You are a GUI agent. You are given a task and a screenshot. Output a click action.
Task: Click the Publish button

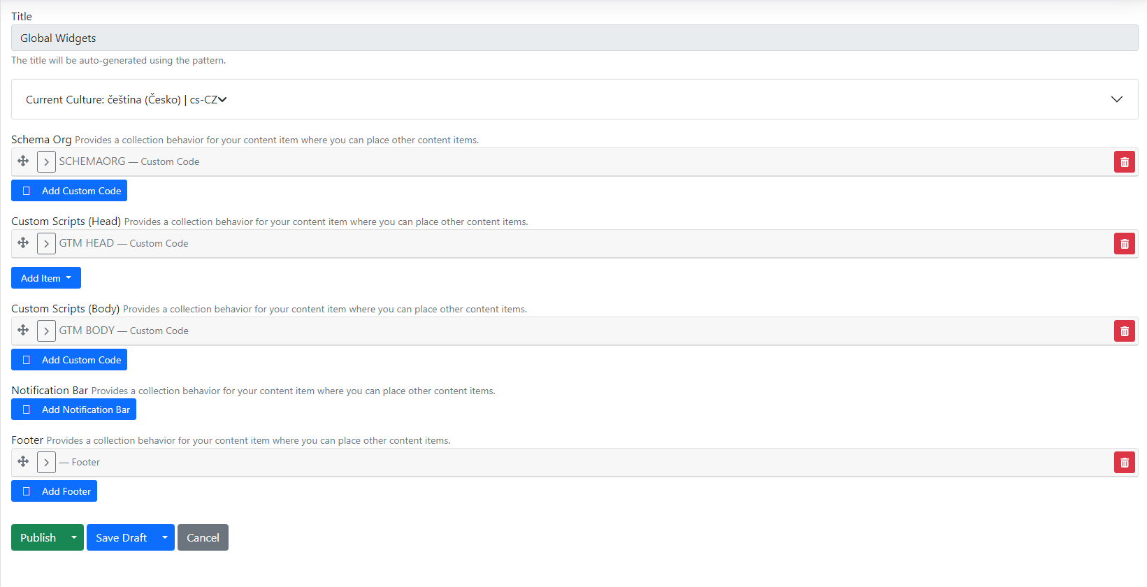tap(38, 537)
